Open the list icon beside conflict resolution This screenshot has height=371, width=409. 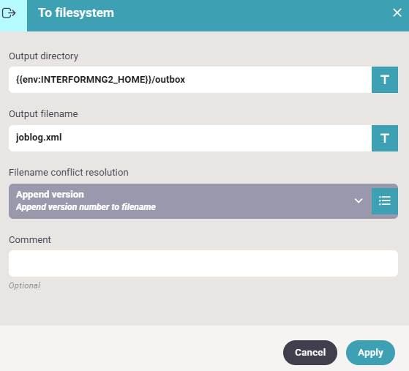click(385, 201)
